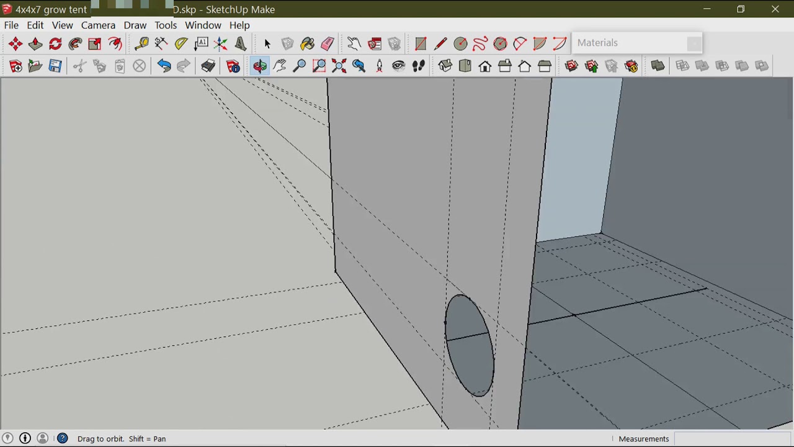Open the Draw menu
The image size is (794, 447).
pos(135,25)
